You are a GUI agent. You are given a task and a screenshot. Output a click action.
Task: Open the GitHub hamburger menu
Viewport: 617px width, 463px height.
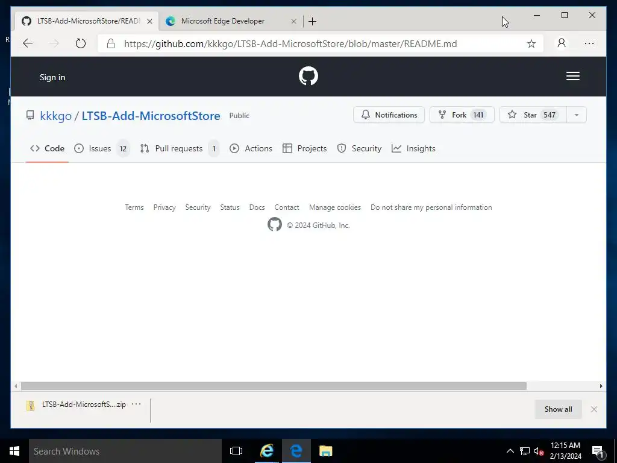(573, 76)
